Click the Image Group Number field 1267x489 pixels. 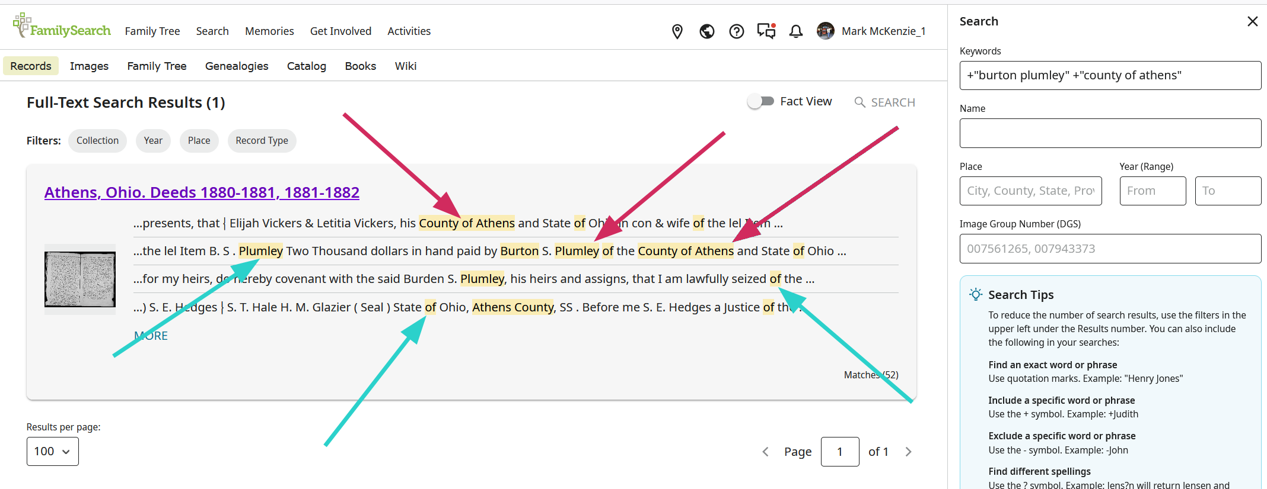tap(1110, 249)
